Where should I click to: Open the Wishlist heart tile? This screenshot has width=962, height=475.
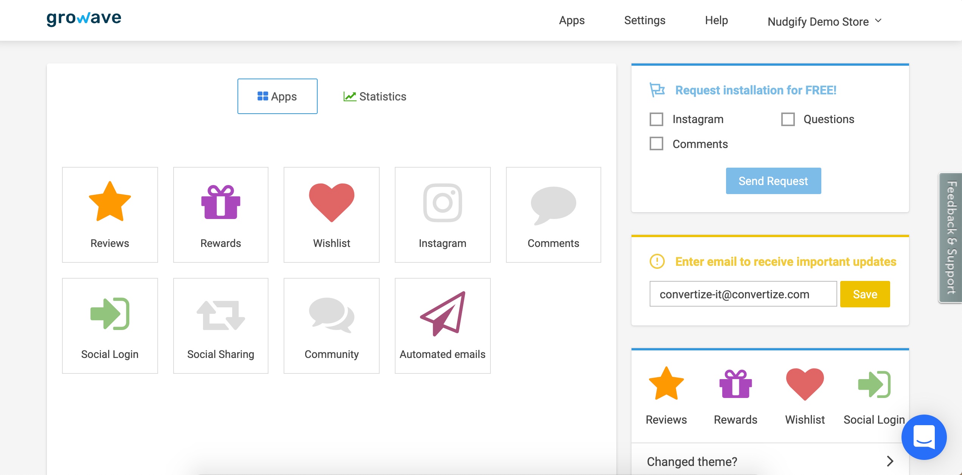pos(332,214)
